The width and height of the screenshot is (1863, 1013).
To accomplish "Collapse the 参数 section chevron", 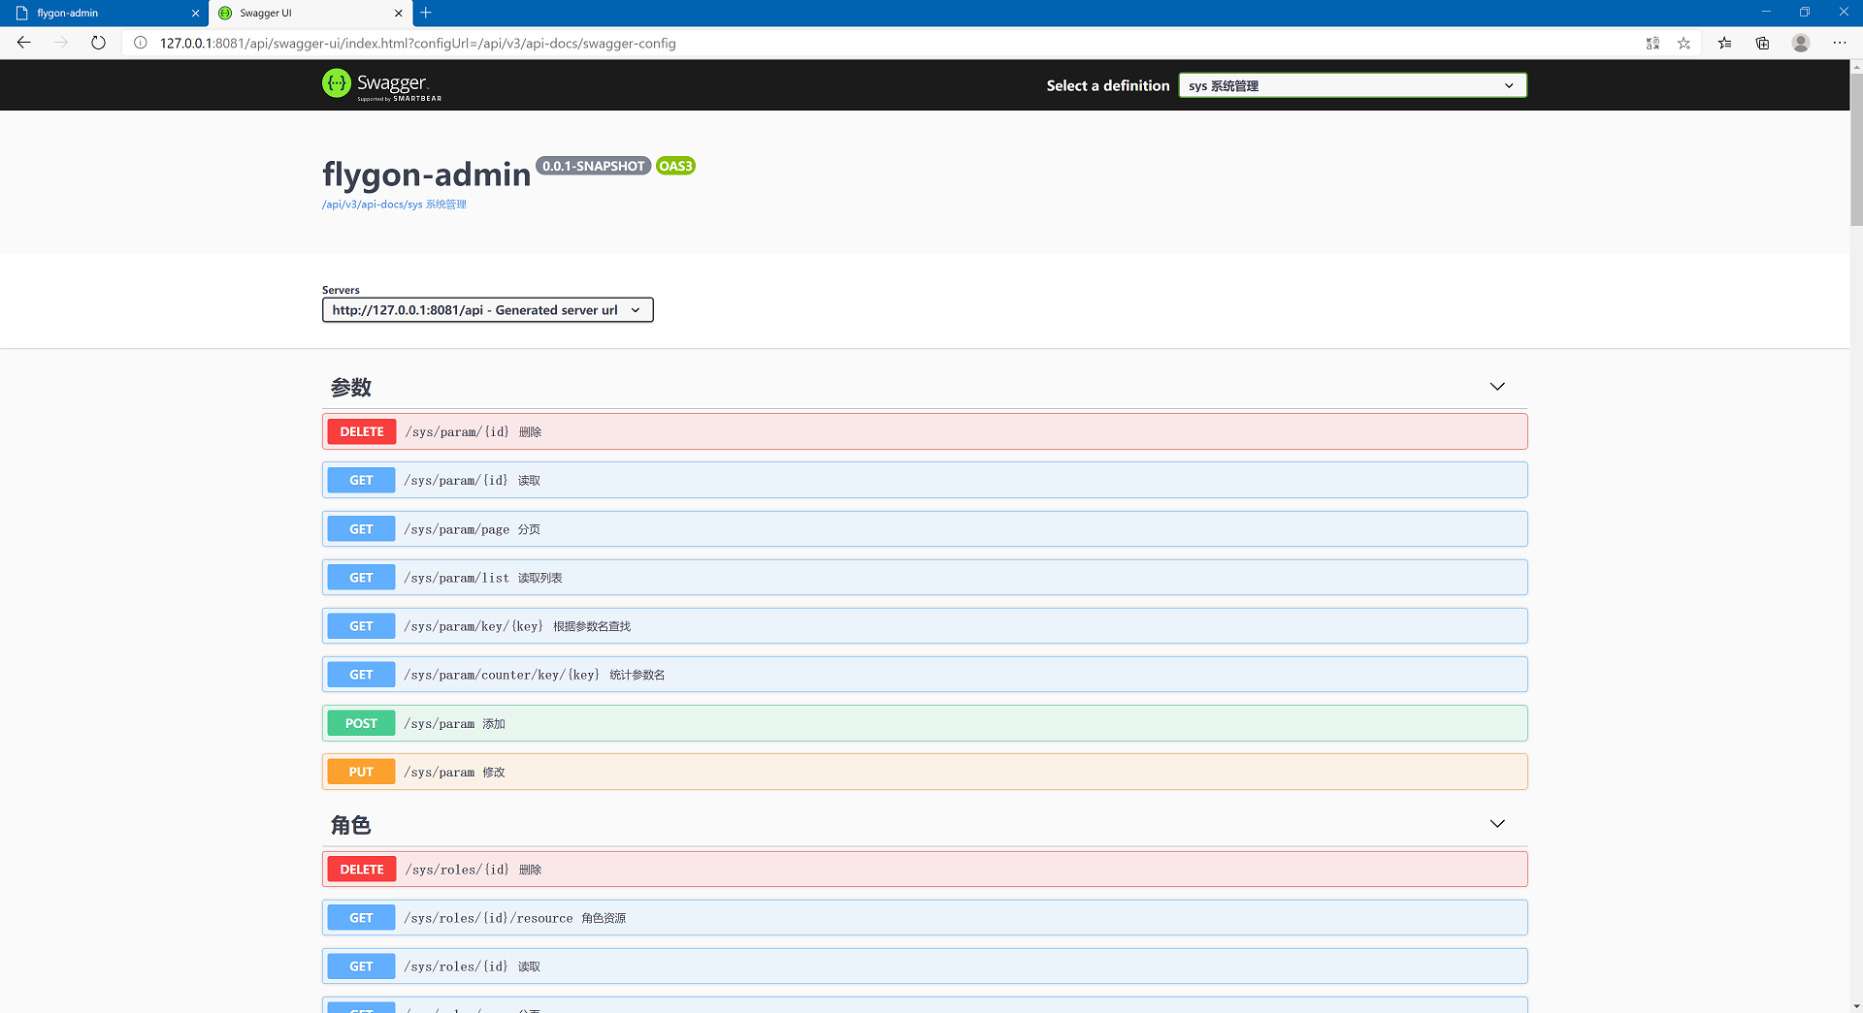I will coord(1497,387).
